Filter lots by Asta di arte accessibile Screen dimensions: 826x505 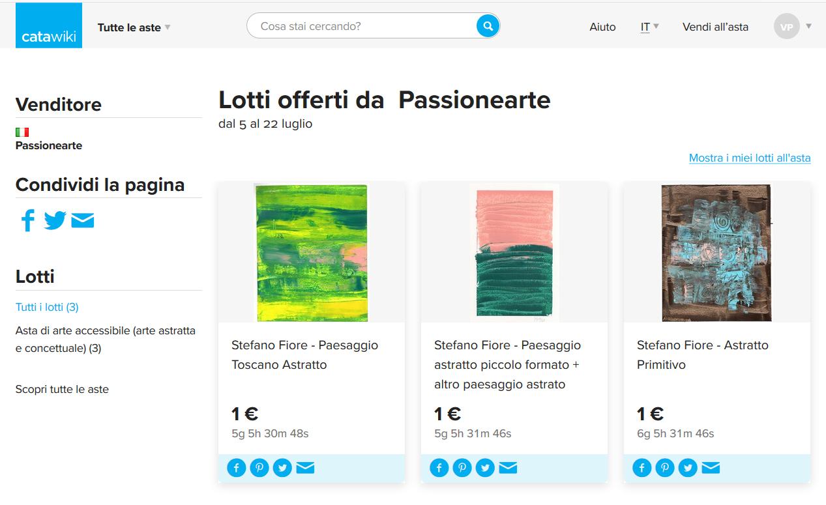tap(105, 339)
